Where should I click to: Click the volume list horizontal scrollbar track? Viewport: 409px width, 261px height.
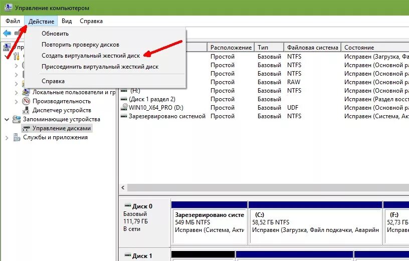tap(268, 187)
